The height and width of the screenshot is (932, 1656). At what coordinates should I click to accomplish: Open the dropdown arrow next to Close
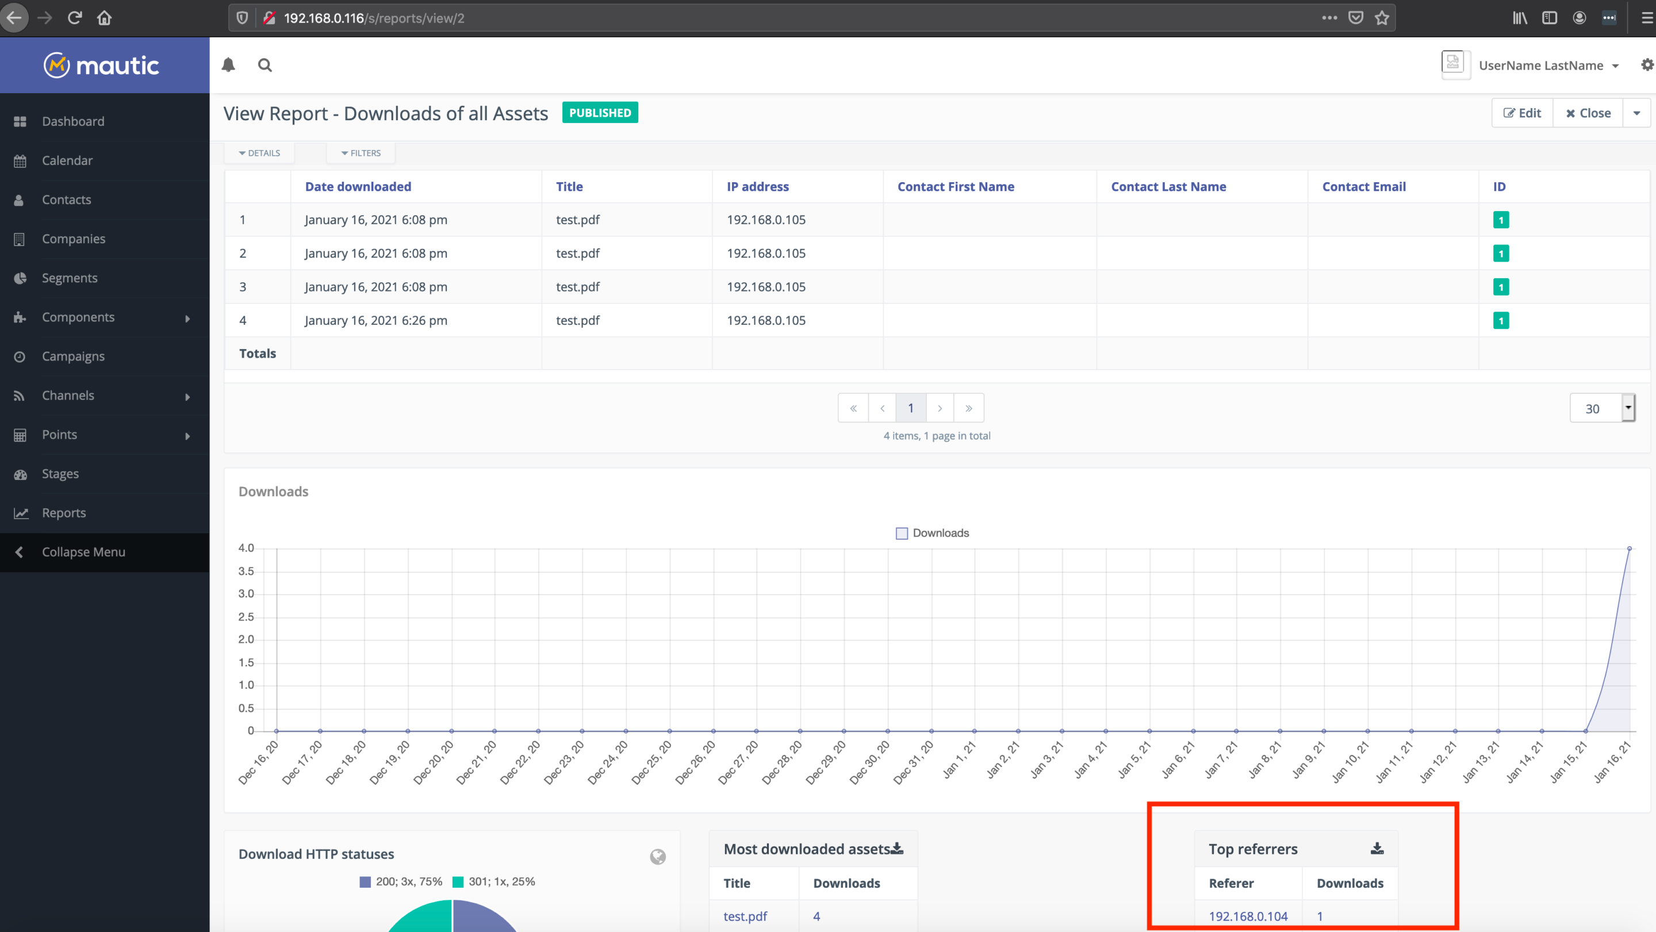point(1636,113)
